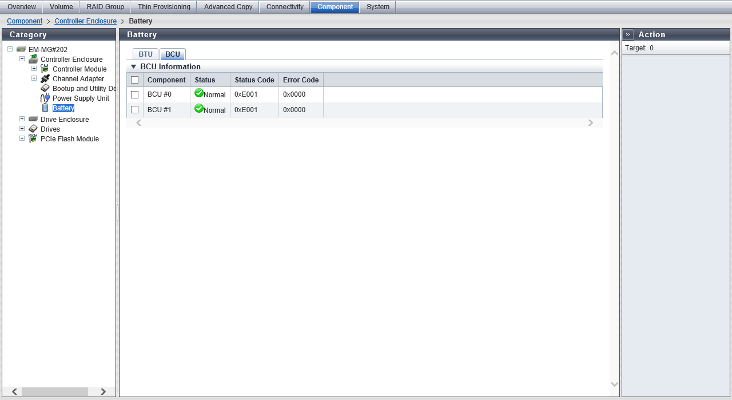The width and height of the screenshot is (732, 400).
Task: Click the Category panel horizontal scrollbar
Action: (x=55, y=391)
